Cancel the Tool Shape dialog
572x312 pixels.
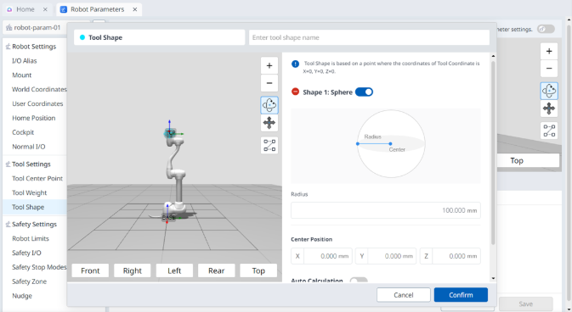tap(404, 295)
